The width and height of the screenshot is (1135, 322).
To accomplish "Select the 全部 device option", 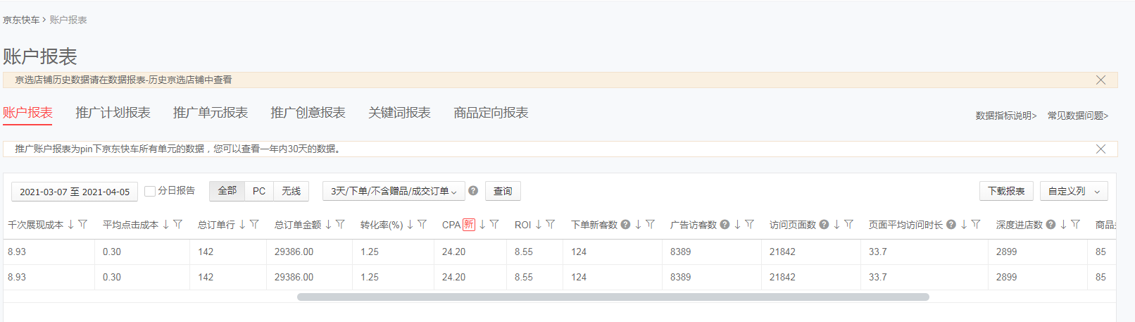I will 227,191.
